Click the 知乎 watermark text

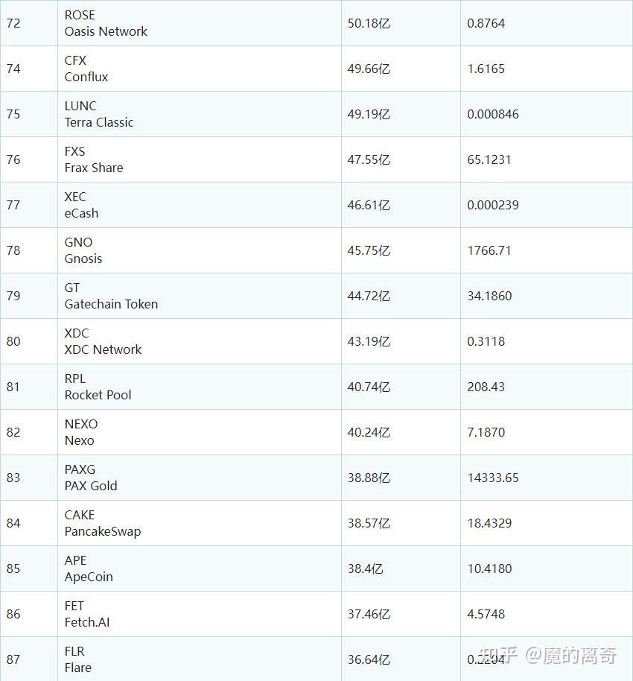point(498,655)
